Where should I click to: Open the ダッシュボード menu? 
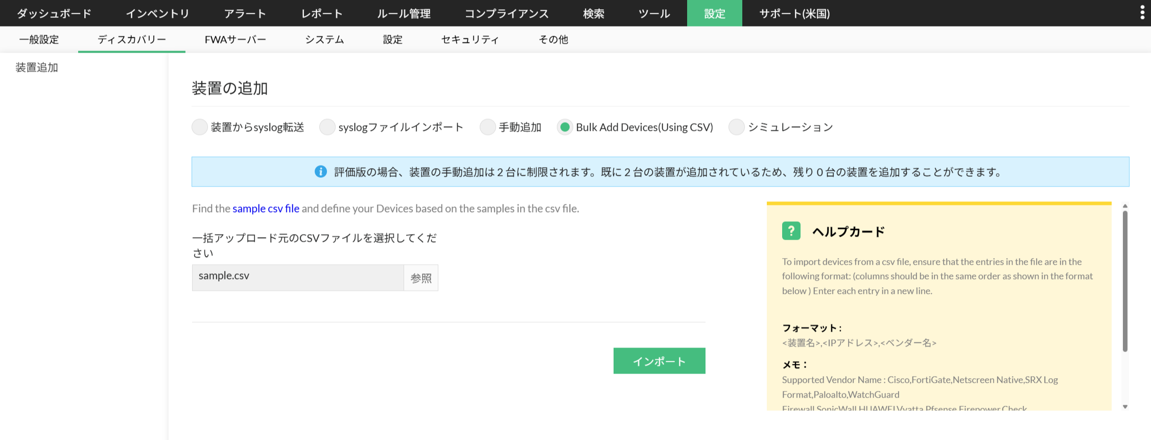point(54,13)
